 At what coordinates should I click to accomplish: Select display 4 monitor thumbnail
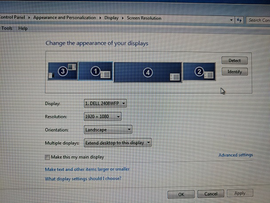point(147,72)
